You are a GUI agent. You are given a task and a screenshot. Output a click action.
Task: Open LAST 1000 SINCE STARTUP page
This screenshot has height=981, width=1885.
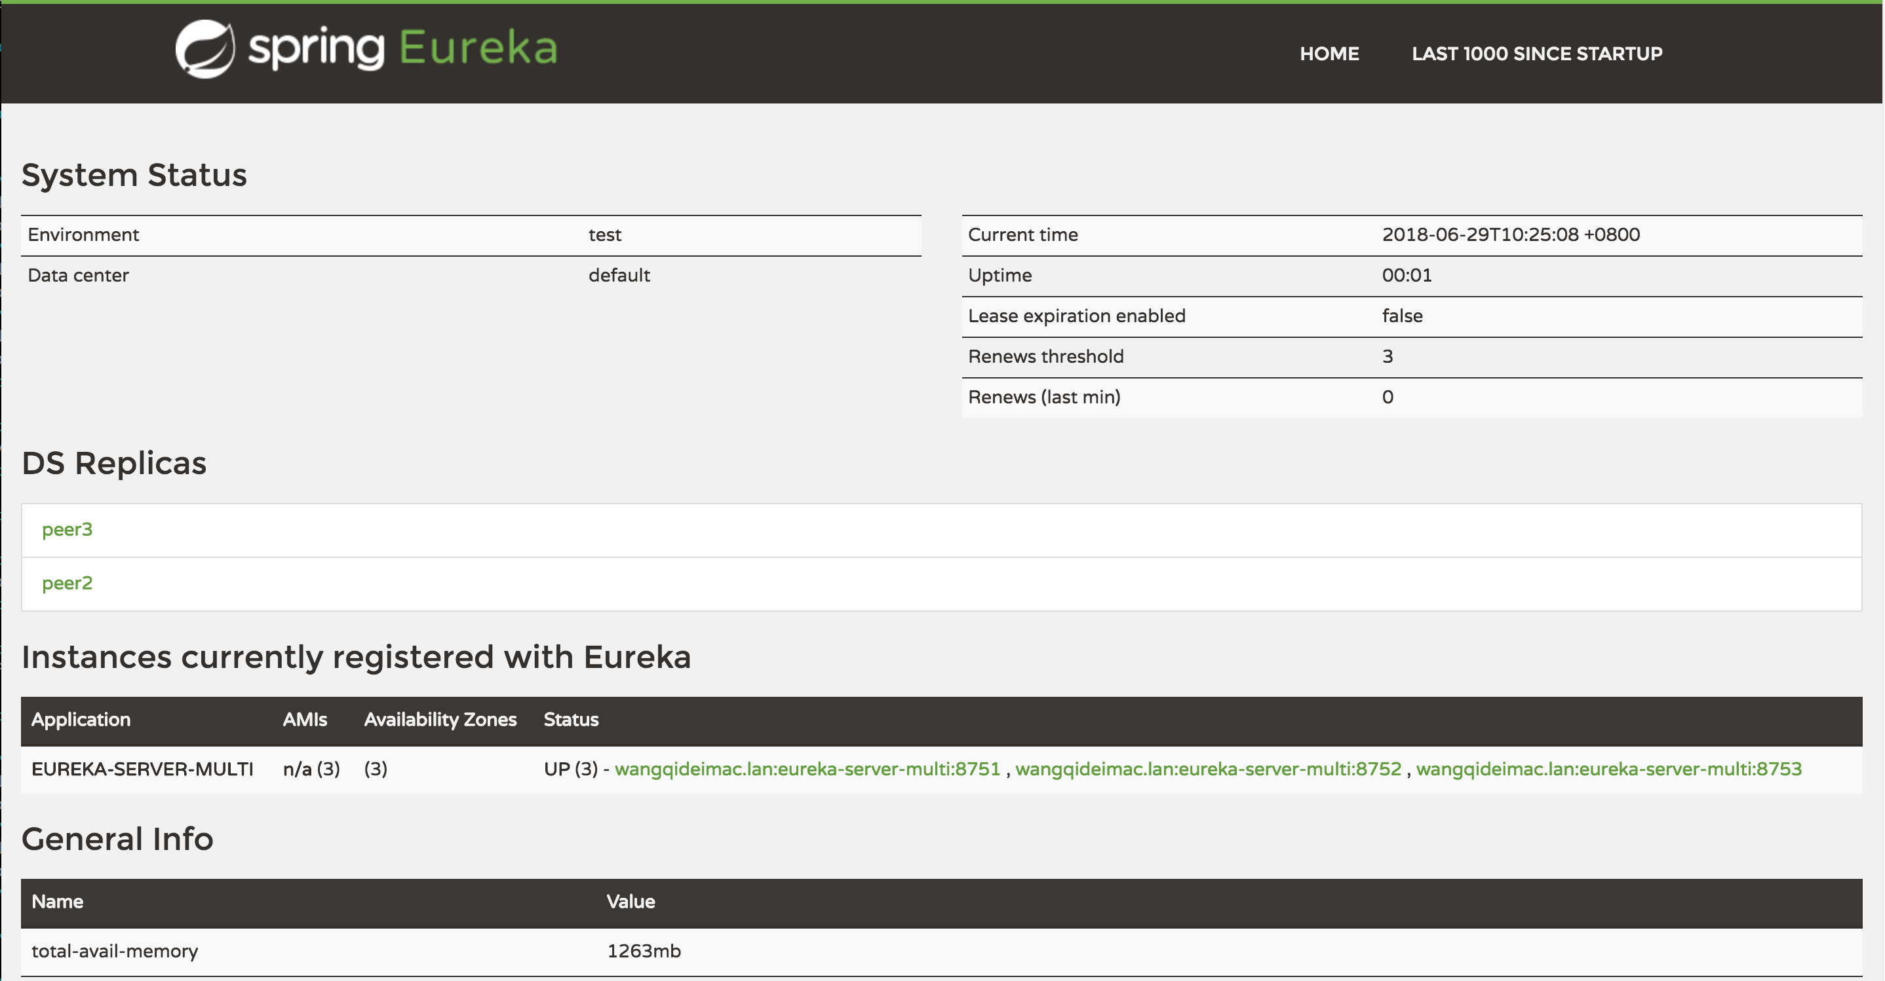pyautogui.click(x=1537, y=53)
